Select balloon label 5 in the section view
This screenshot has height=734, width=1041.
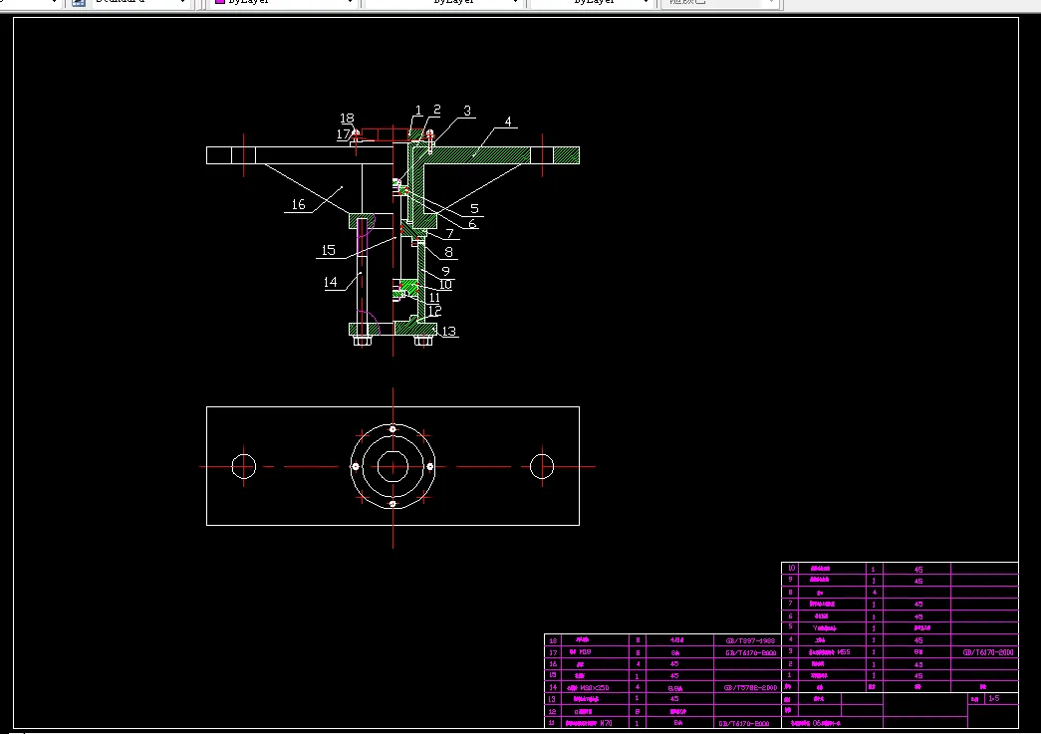coord(474,208)
